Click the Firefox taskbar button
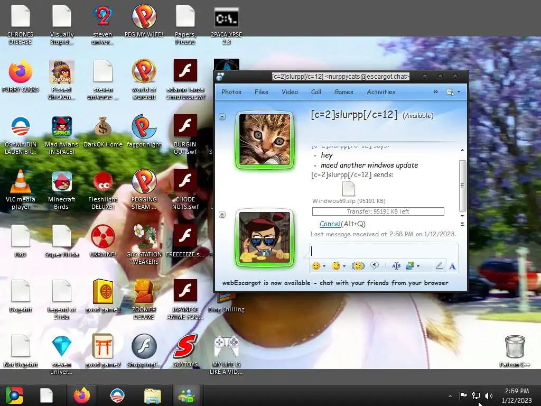The width and height of the screenshot is (541, 406). (x=82, y=395)
